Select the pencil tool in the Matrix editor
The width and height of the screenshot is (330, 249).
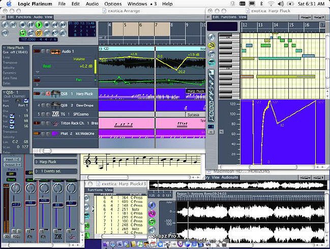point(211,78)
